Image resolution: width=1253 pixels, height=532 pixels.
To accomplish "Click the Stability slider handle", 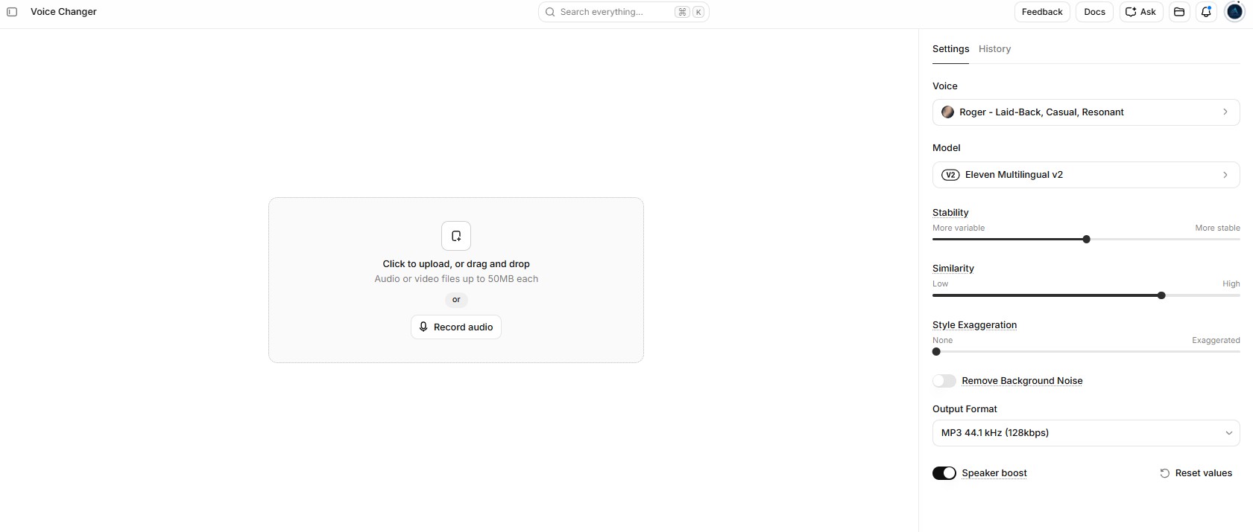I will click(1086, 240).
